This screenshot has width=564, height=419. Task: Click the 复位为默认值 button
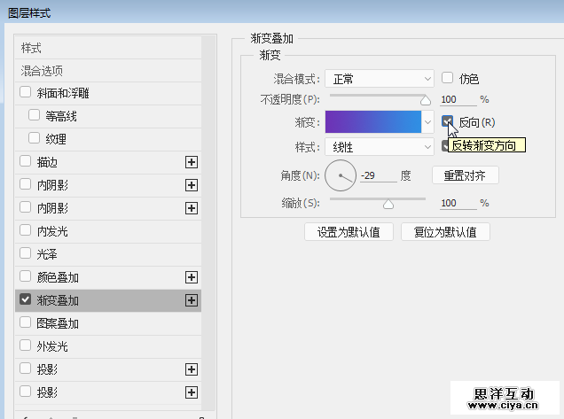click(445, 232)
